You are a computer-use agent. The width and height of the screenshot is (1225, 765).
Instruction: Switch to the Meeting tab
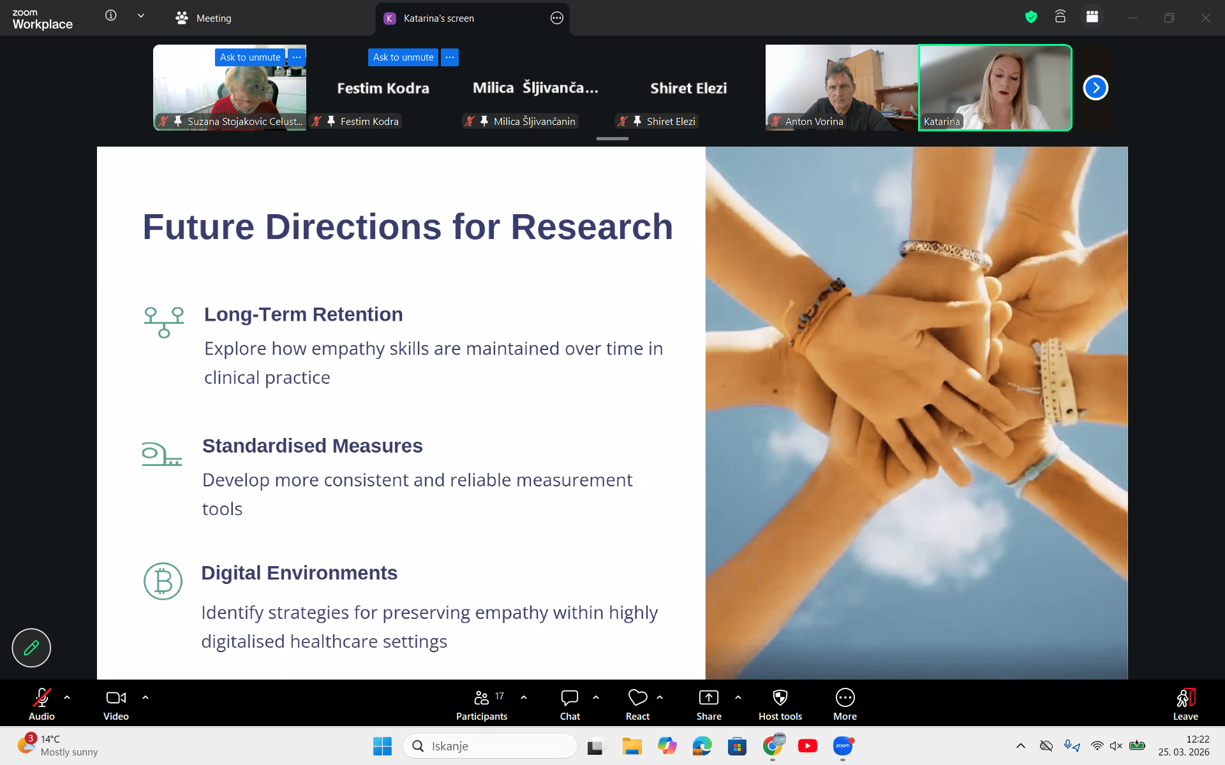click(x=204, y=18)
